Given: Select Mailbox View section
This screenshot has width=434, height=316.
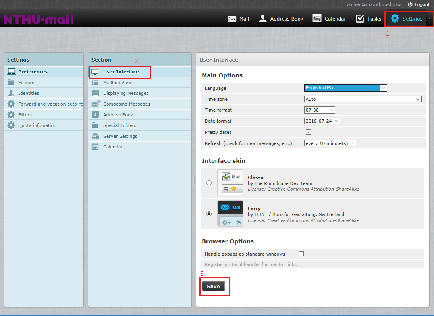Looking at the screenshot, I should pos(118,83).
